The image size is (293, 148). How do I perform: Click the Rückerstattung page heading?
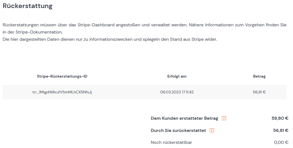pos(27,6)
